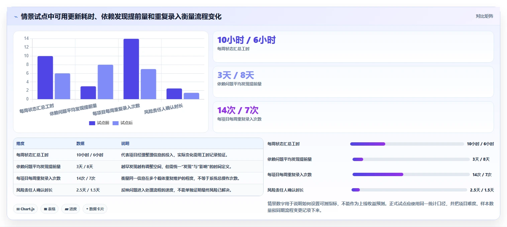Click the Chart.js chip

26,209
